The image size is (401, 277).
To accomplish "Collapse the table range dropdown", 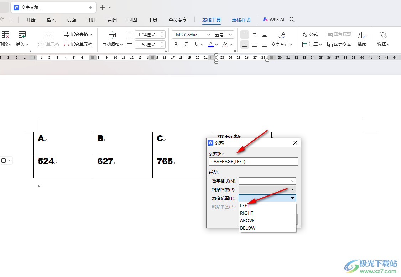I will (x=292, y=198).
